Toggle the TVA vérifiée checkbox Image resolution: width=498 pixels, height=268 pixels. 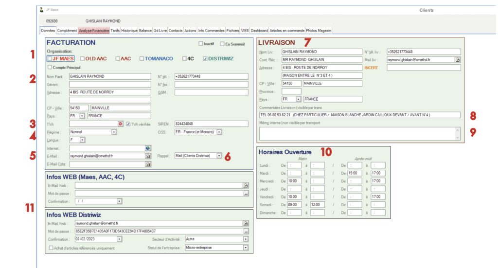[128, 124]
